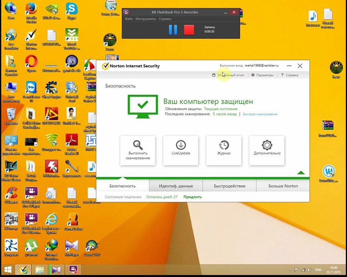The image size is (347, 277).
Task: Click the signed-in email mehdi1998@rambler.ru
Action: pos(262,65)
